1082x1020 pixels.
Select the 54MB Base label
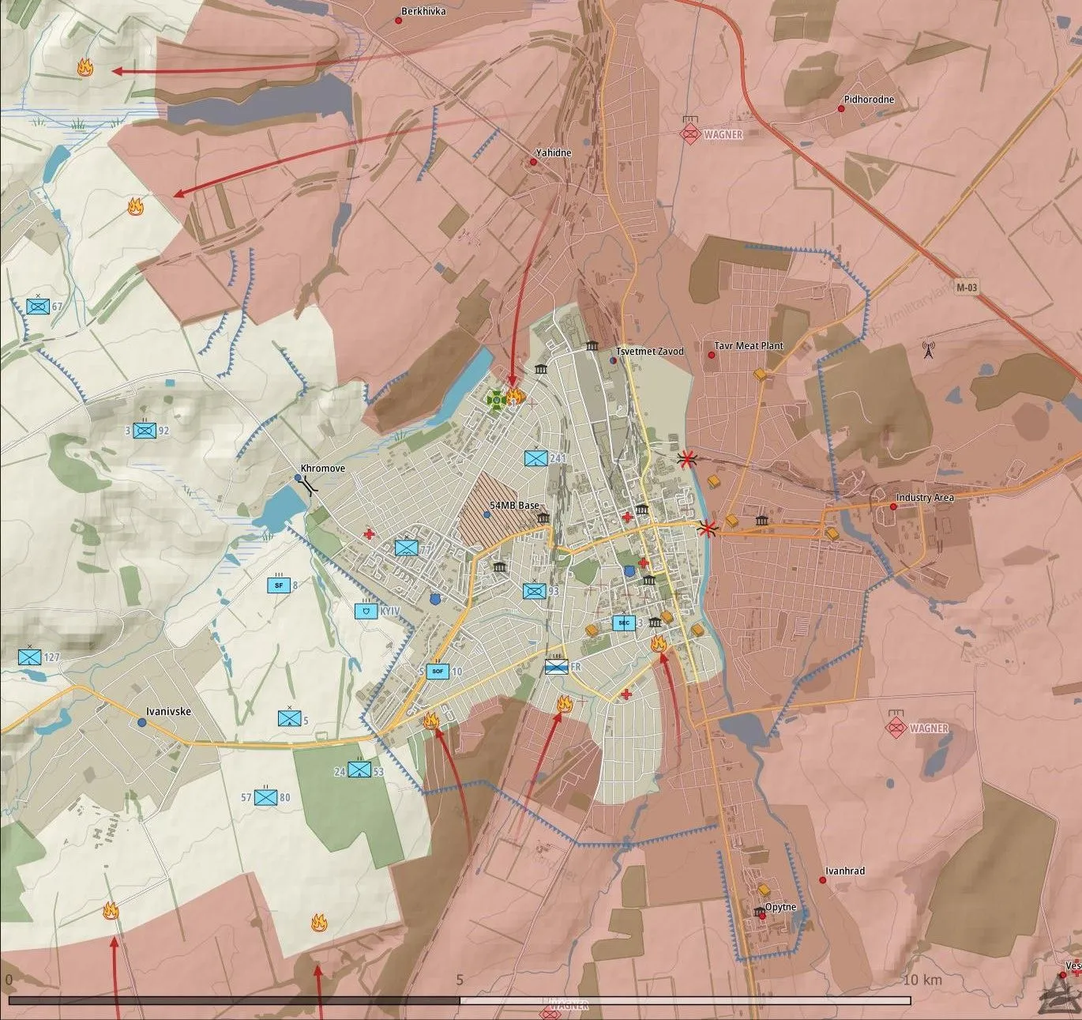coord(515,506)
